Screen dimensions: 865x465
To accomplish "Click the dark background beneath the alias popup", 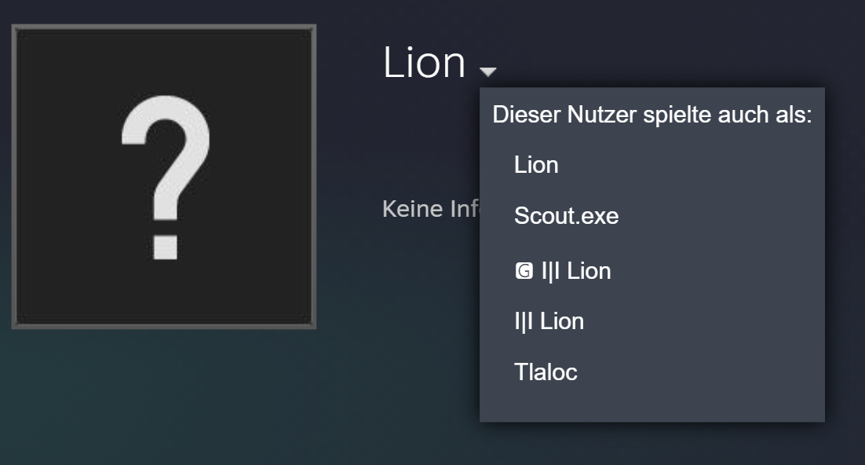I will point(651,444).
